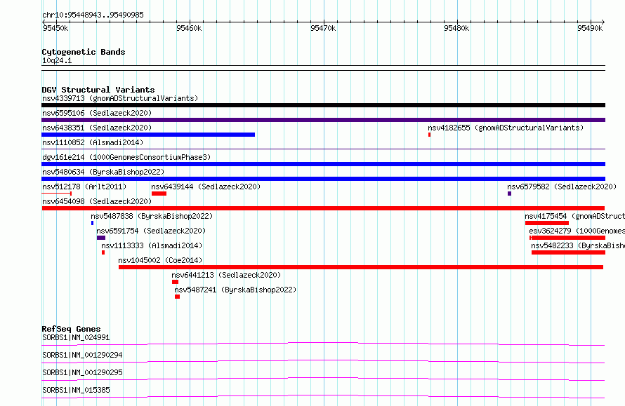Click the nsv4339713 gnomAD variant label
This screenshot has height=406, width=625.
coord(120,98)
